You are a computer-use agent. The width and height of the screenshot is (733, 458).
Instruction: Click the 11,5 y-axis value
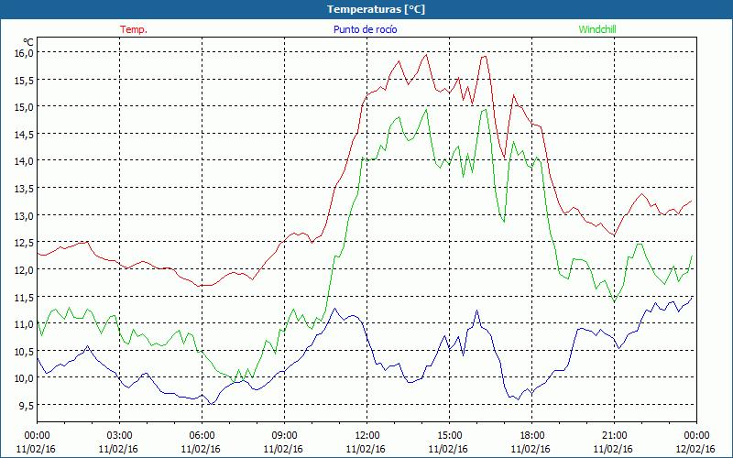[x=24, y=297]
